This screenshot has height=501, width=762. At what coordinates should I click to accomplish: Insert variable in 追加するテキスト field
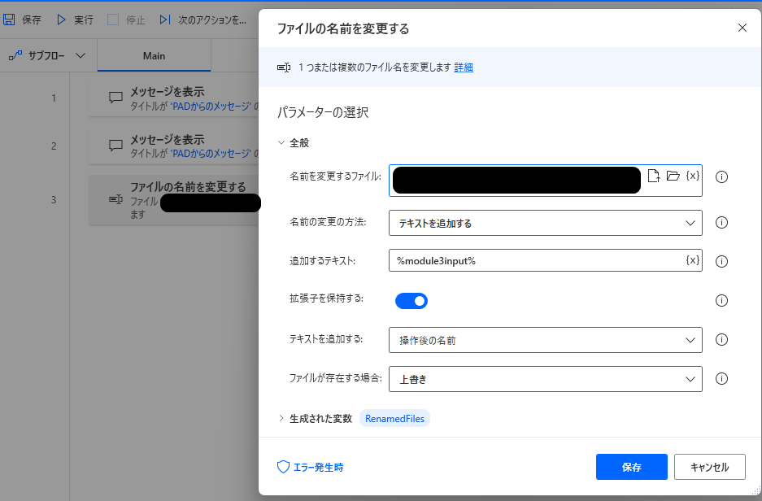(x=693, y=260)
